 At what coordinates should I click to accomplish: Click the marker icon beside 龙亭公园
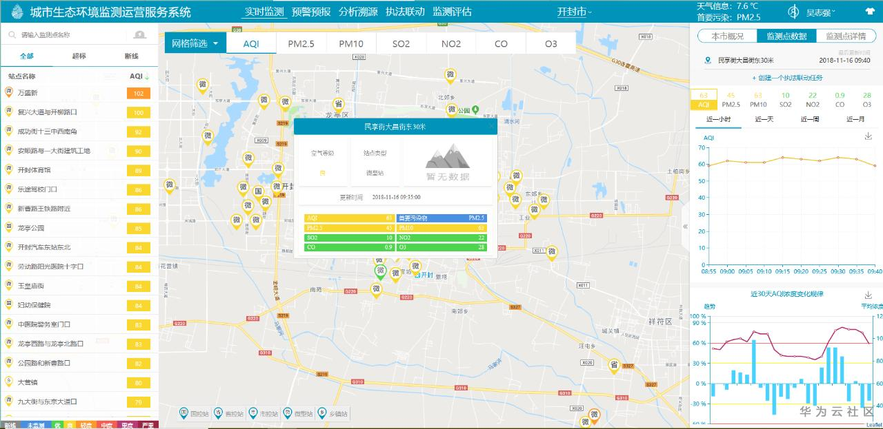click(x=9, y=228)
